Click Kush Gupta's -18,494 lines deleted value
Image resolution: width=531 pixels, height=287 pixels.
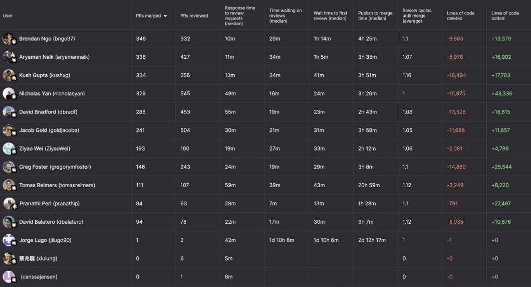coord(456,75)
